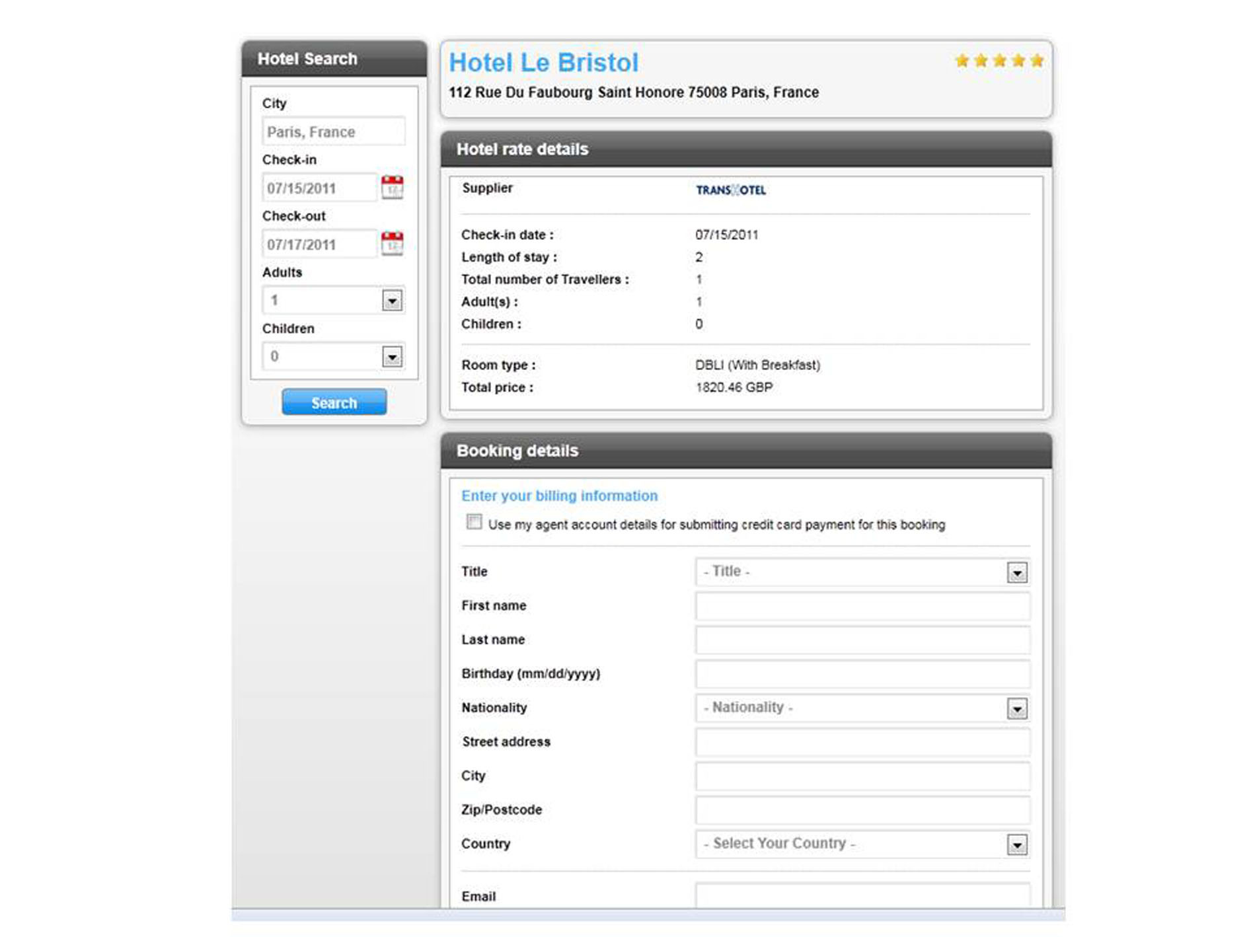Click the Check-in date field

tap(319, 188)
